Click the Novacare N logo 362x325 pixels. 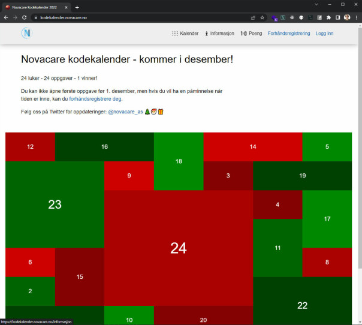coord(27,33)
